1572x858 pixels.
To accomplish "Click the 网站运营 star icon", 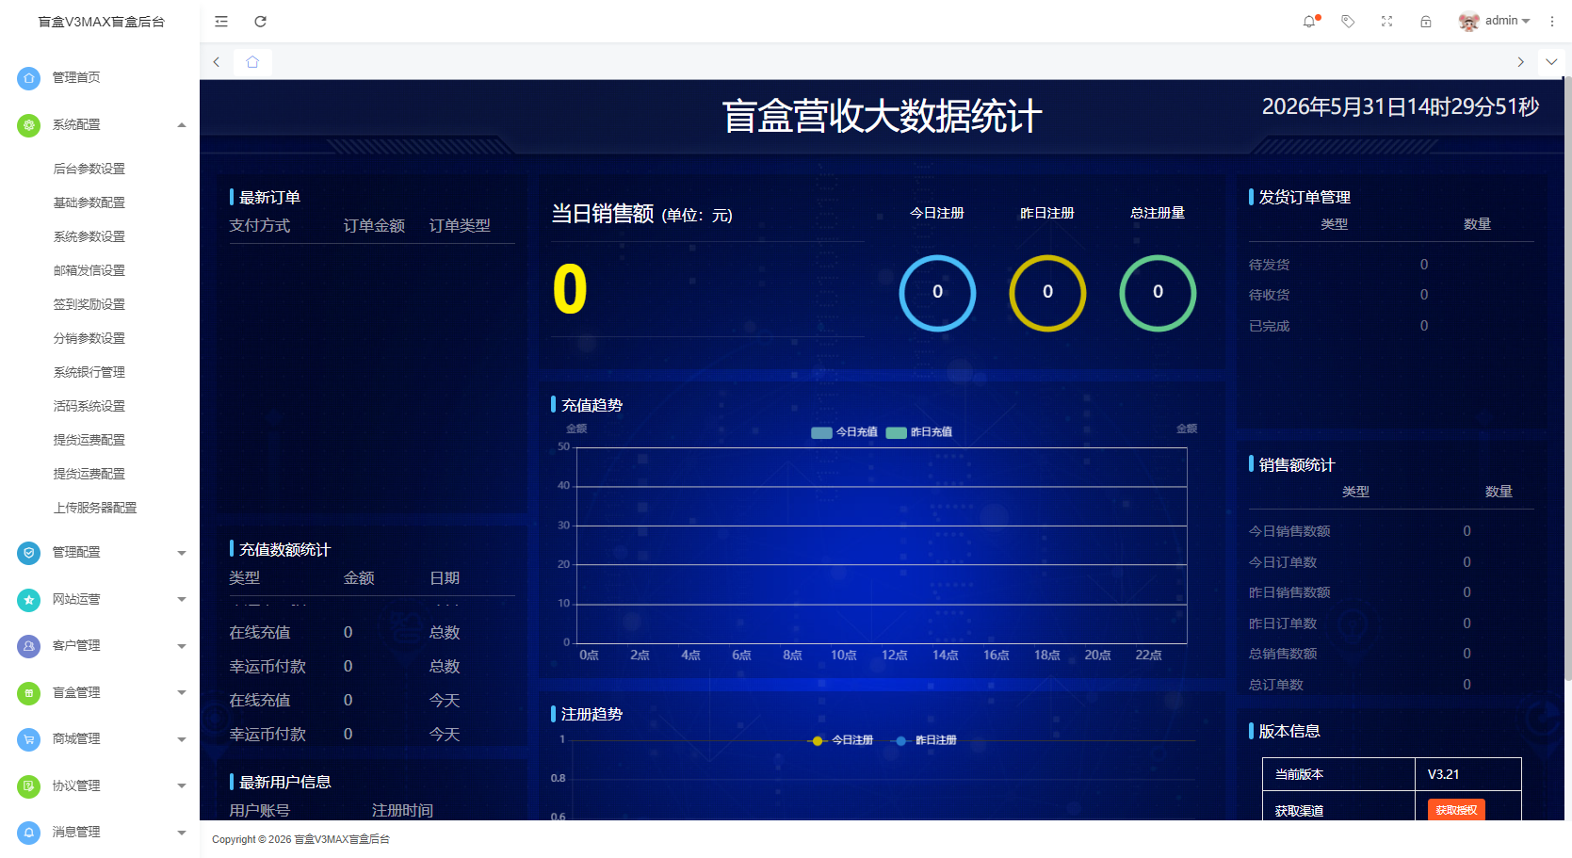I will pos(29,599).
